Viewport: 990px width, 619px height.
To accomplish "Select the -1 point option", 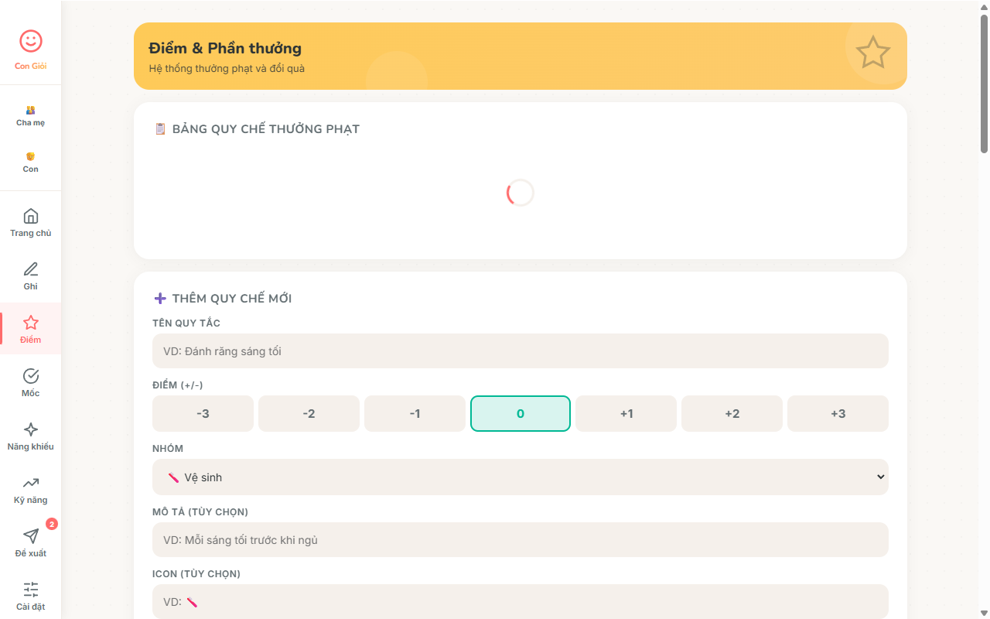I will point(415,413).
